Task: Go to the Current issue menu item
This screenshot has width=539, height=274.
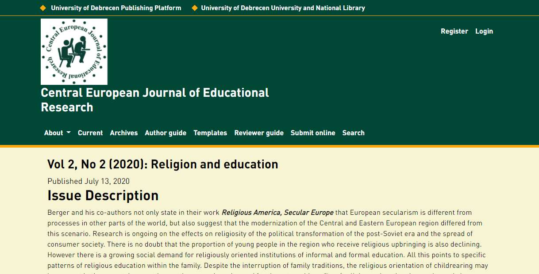Action: click(x=90, y=133)
